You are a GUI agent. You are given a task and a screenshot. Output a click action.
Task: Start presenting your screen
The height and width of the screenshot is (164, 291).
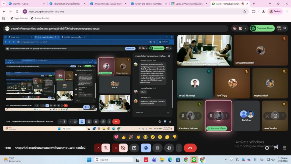coord(134,148)
